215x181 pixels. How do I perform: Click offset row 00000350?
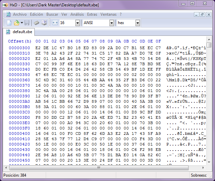click(x=19, y=75)
